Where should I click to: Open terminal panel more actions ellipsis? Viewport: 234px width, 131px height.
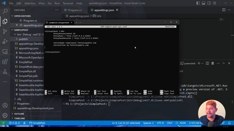pos(218,63)
